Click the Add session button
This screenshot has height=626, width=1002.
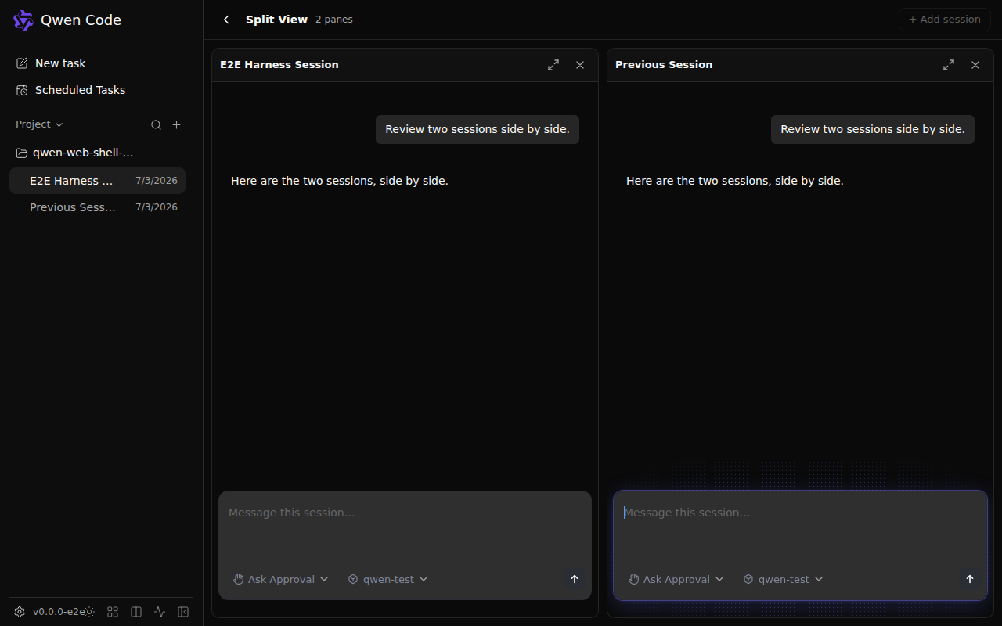945,20
